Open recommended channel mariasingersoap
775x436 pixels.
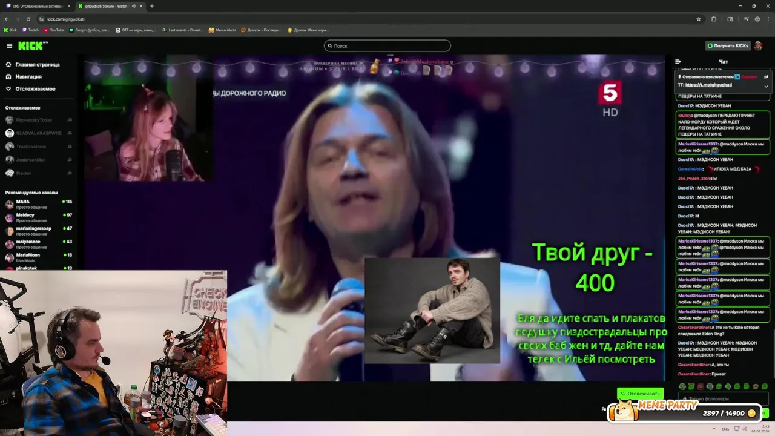tap(39, 231)
